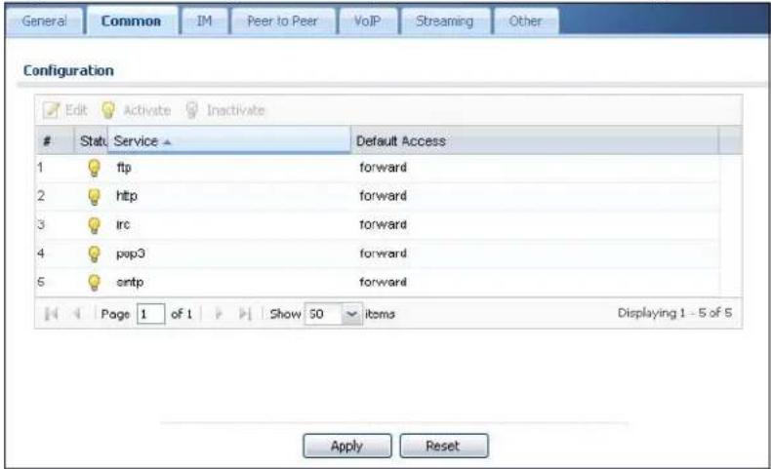The image size is (771, 469).
Task: Toggle the status bulb for http
Action: [x=94, y=196]
